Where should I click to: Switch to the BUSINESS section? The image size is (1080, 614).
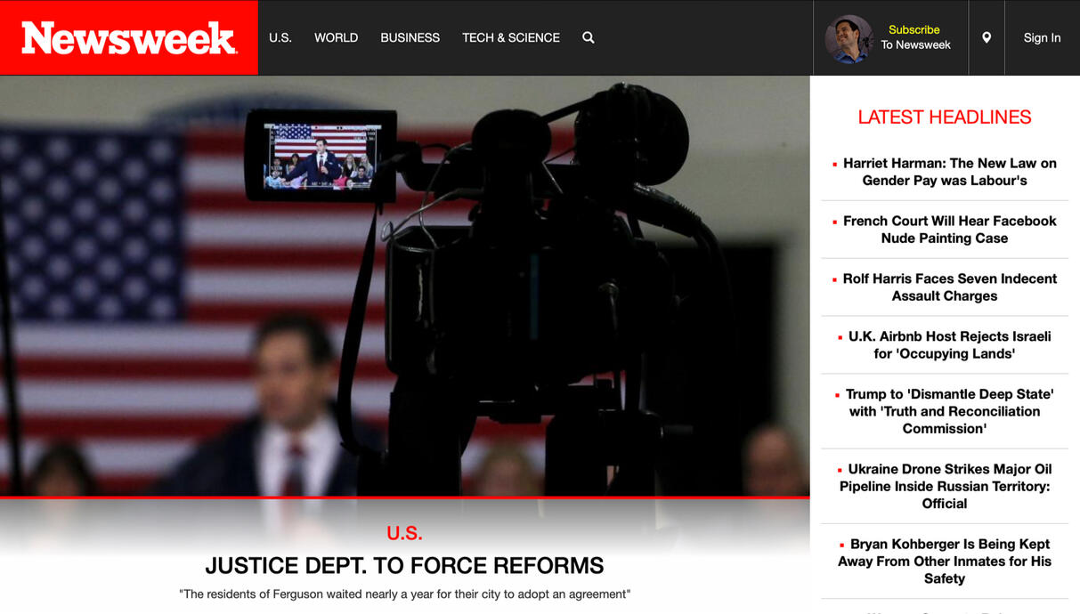(410, 37)
